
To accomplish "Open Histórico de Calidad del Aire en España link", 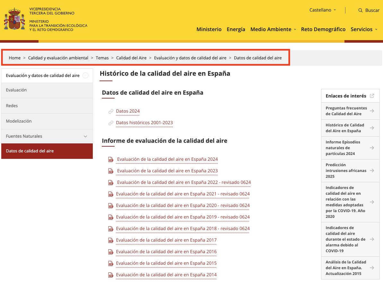I will [x=350, y=128].
